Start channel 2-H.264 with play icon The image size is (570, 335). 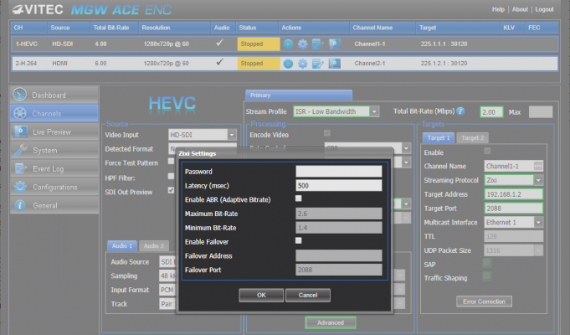[288, 64]
